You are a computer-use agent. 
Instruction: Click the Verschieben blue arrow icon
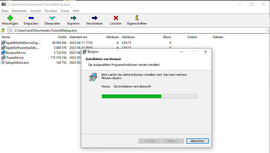(95, 18)
